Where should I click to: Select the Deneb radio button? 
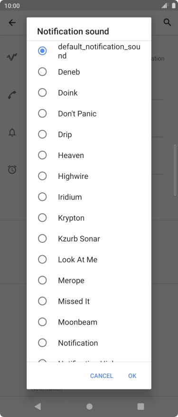pyautogui.click(x=42, y=72)
